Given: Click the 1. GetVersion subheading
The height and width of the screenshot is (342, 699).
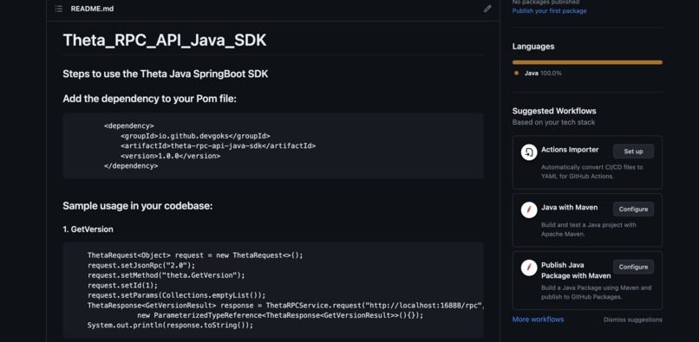Looking at the screenshot, I should (88, 229).
